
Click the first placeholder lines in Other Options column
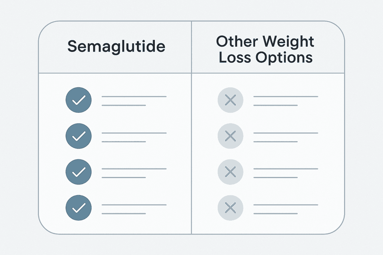coord(286,101)
